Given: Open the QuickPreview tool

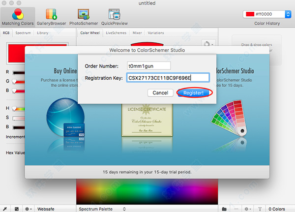Looking at the screenshot, I should coord(115,17).
